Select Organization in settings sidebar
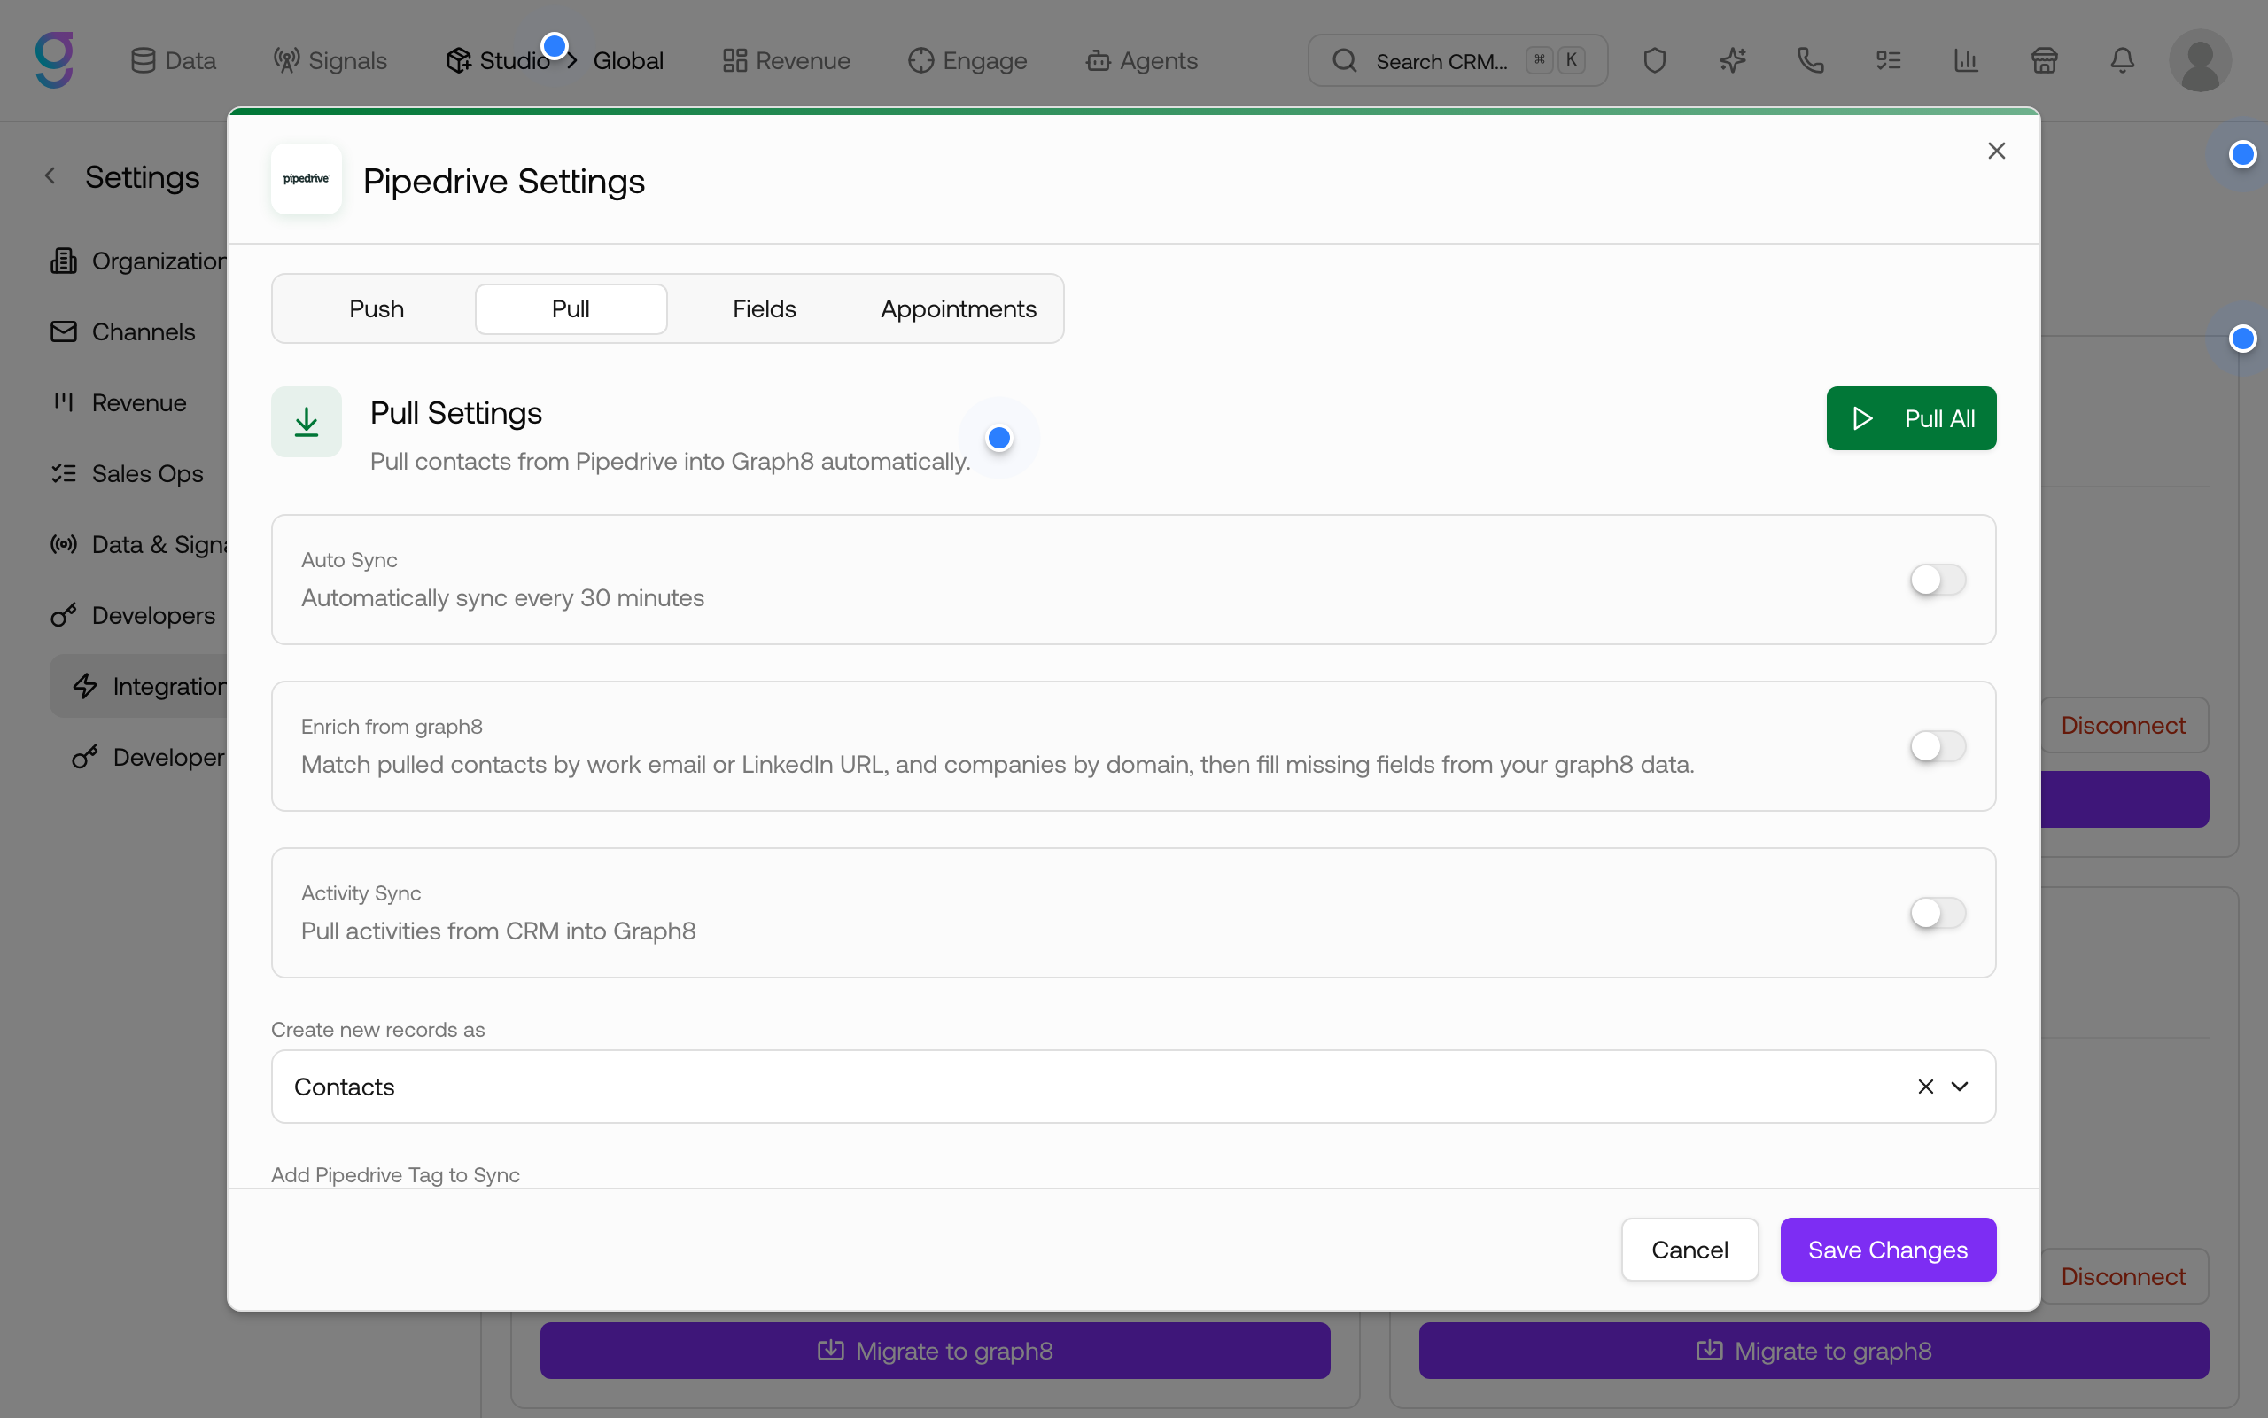The height and width of the screenshot is (1418, 2268). pyautogui.click(x=139, y=261)
